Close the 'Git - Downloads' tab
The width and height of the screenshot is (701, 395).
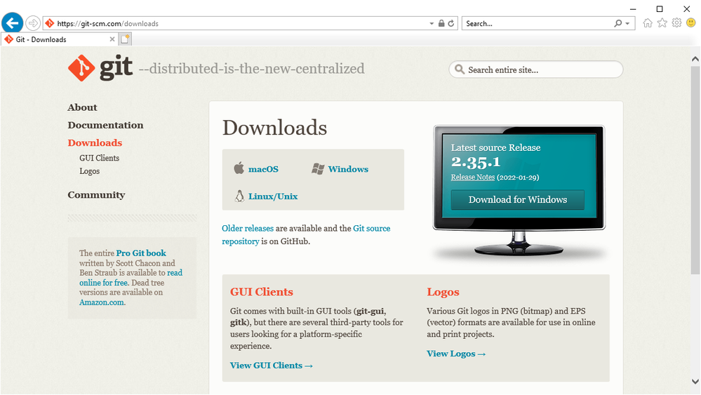click(x=112, y=39)
